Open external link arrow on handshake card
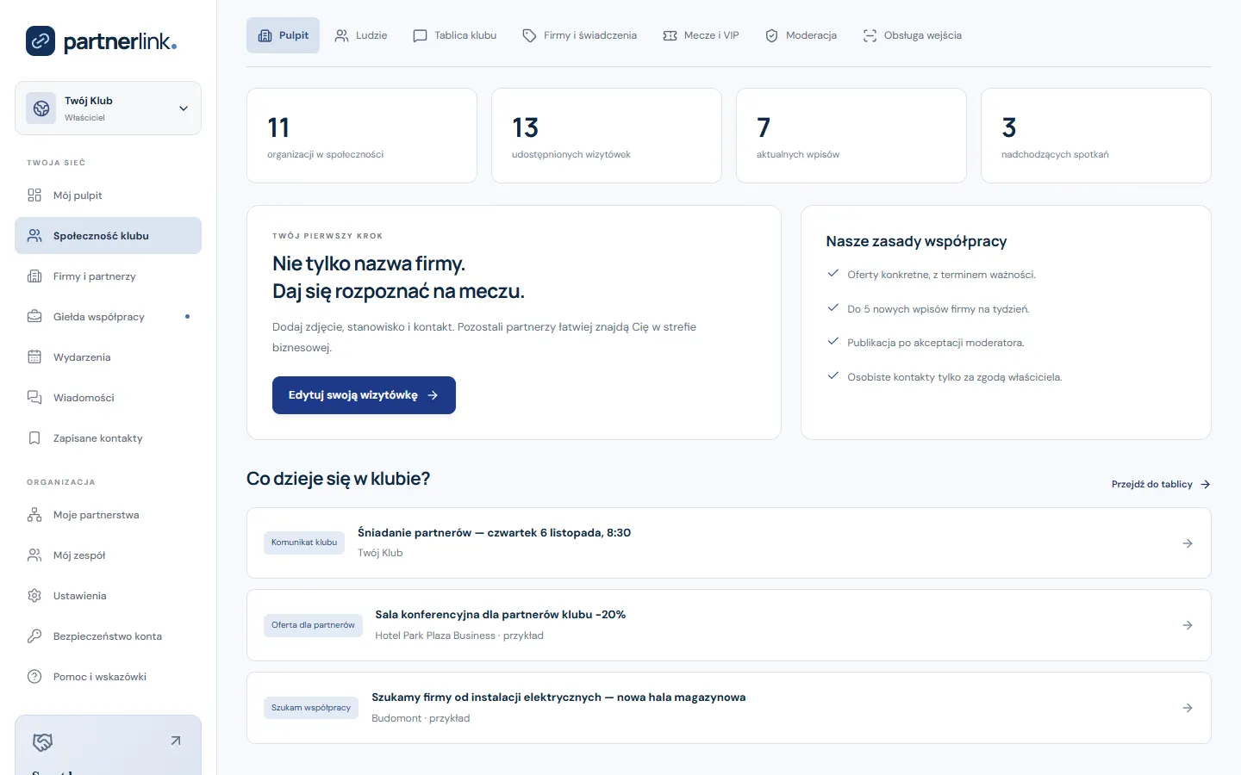The width and height of the screenshot is (1241, 775). click(x=176, y=741)
